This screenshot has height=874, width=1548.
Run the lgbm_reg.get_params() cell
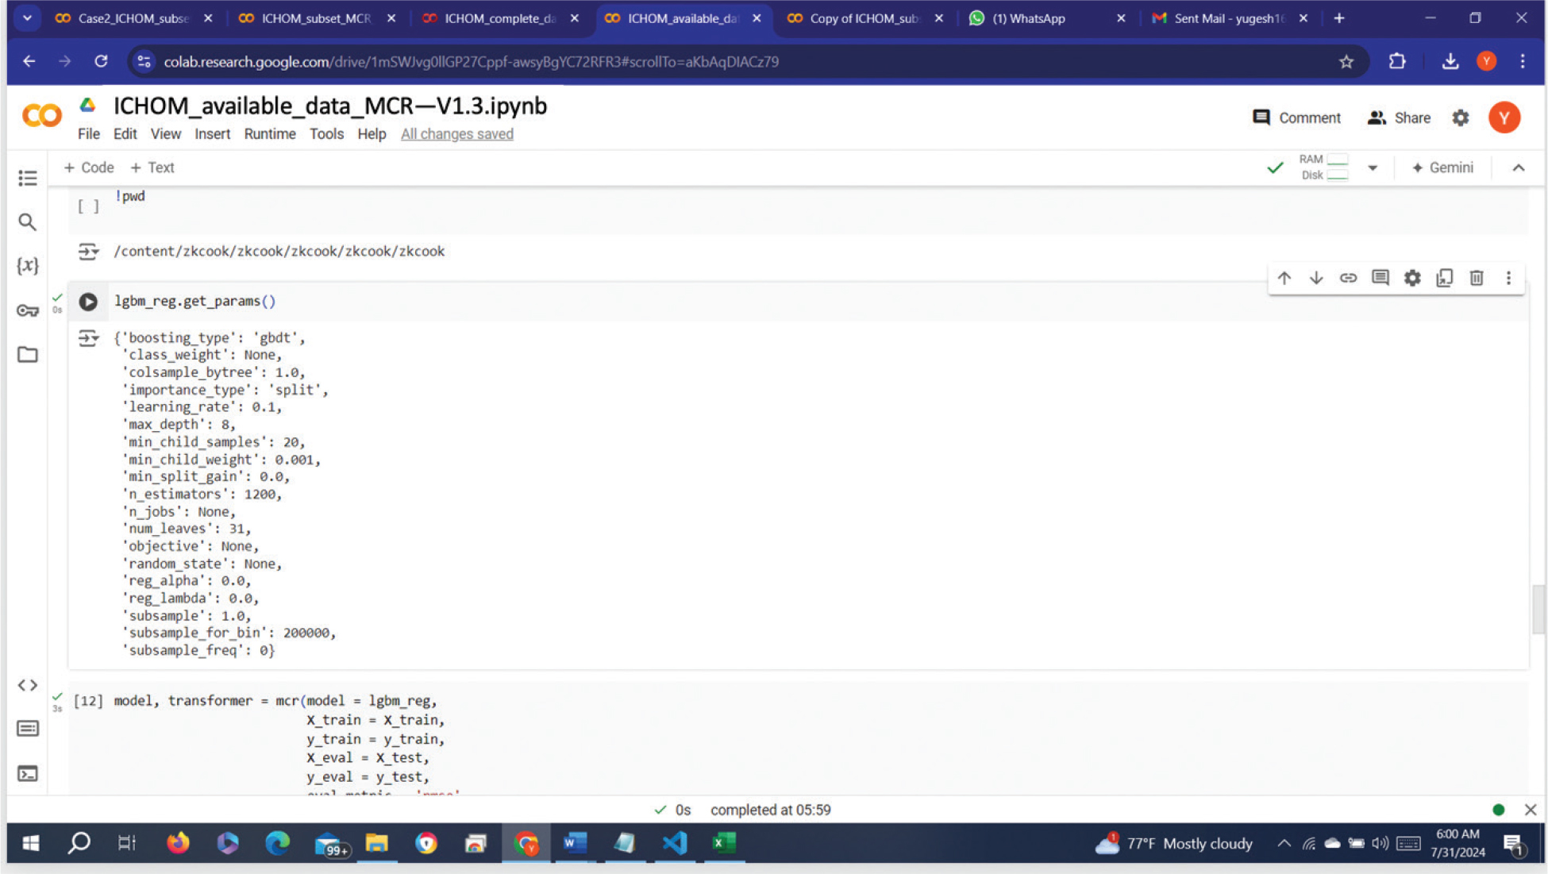coord(88,302)
